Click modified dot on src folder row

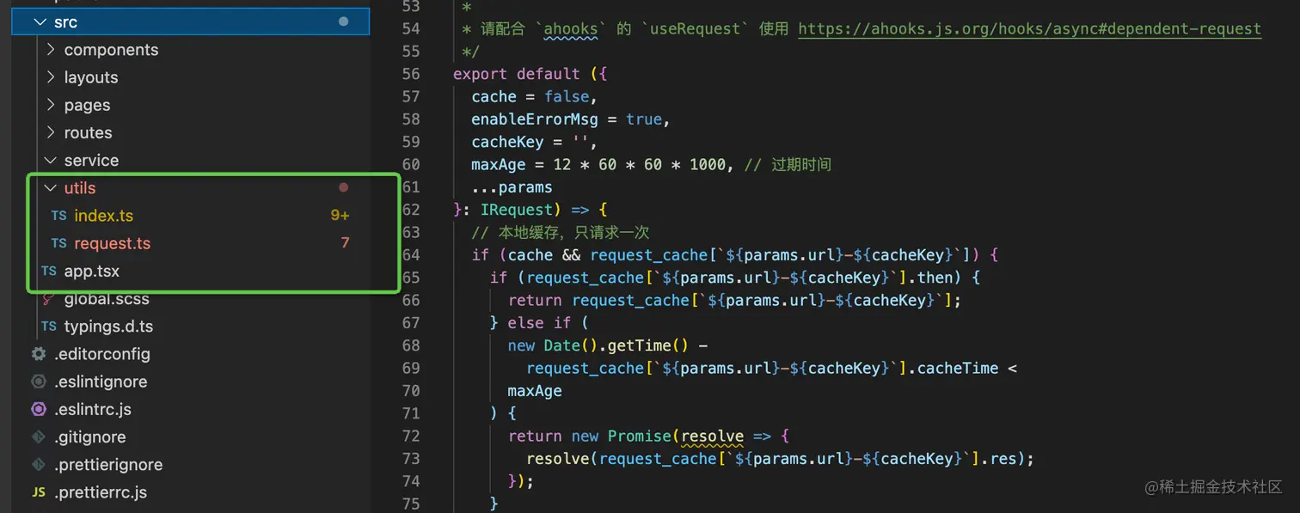(344, 21)
